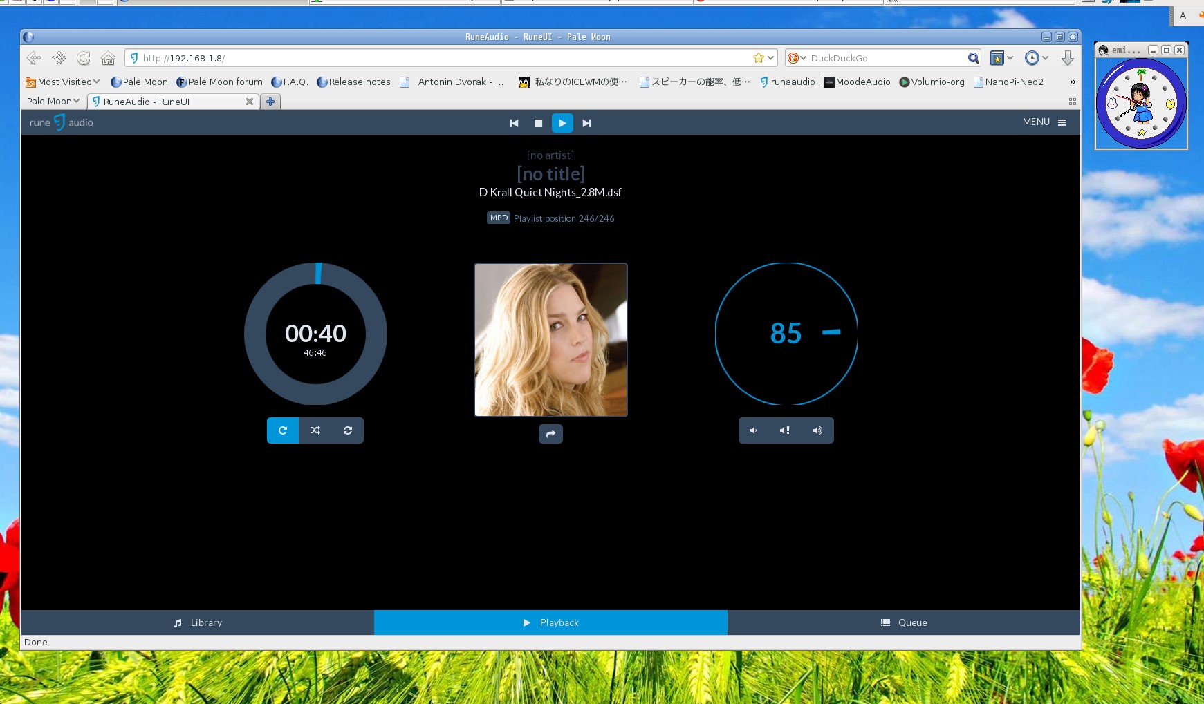Switch to the Queue tab
The width and height of the screenshot is (1204, 704).
(x=903, y=622)
